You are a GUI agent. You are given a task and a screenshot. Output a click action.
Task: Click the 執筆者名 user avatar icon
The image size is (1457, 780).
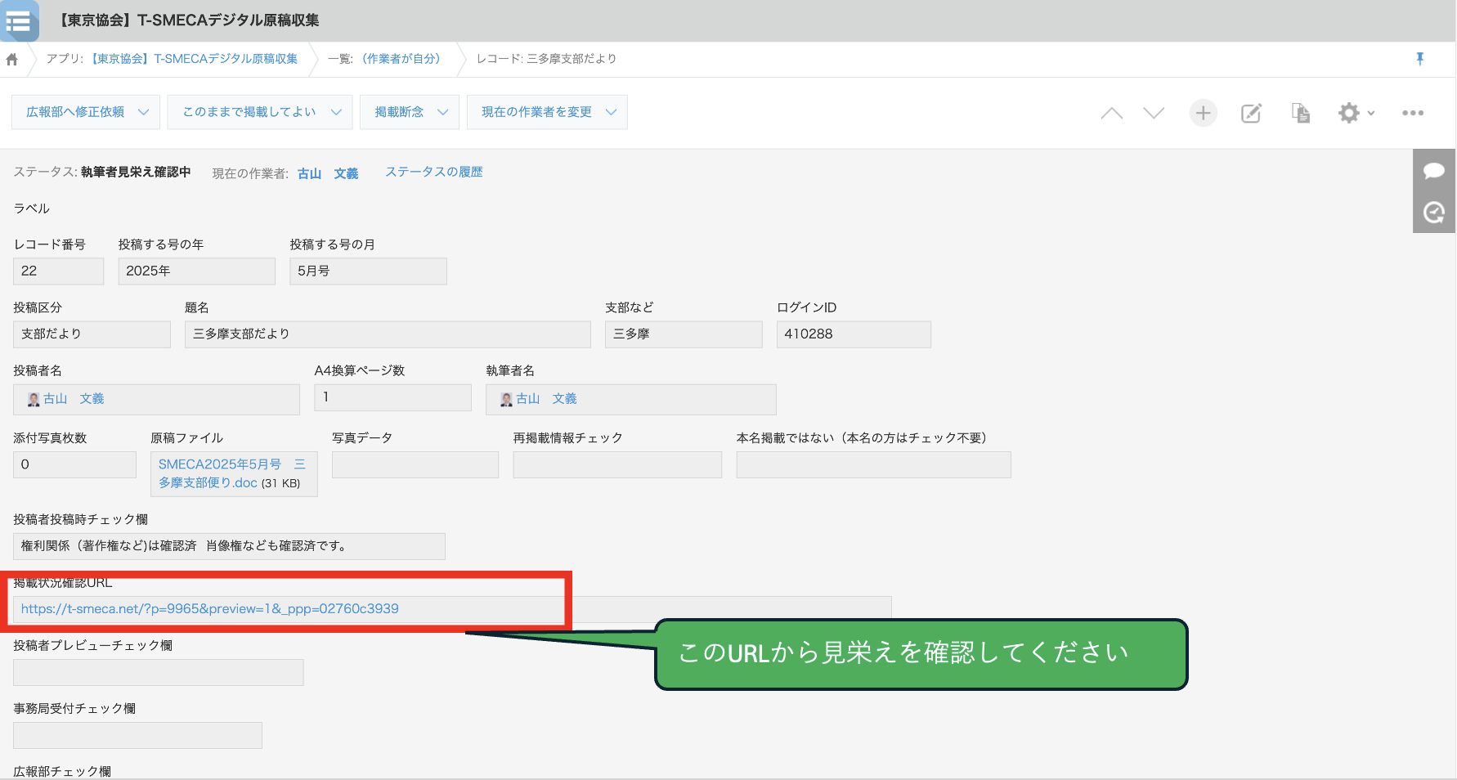507,399
